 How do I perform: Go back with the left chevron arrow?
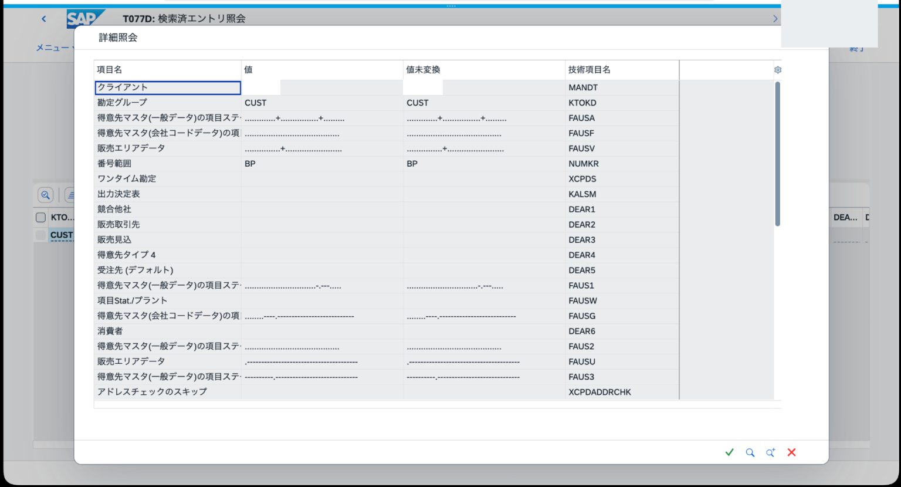click(44, 19)
